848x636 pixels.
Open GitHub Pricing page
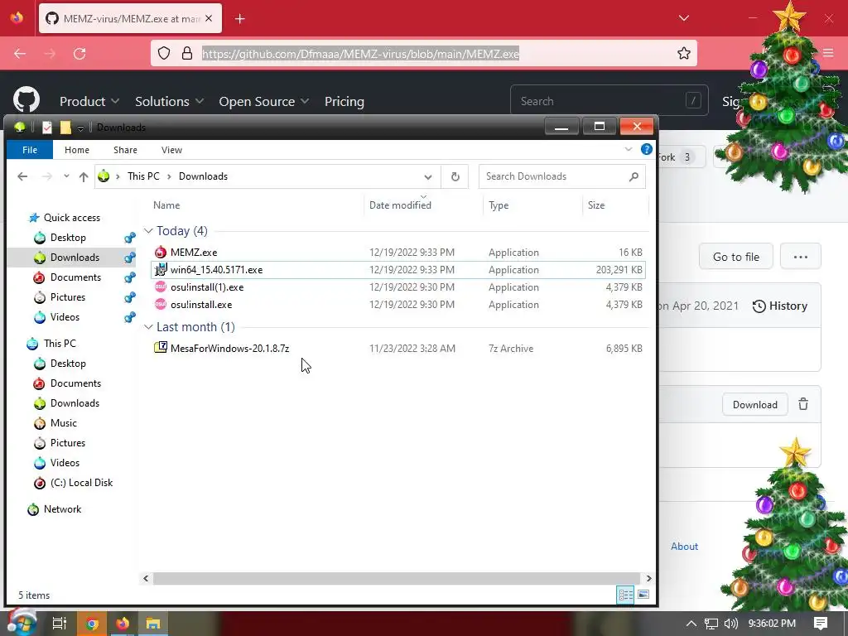pos(344,101)
